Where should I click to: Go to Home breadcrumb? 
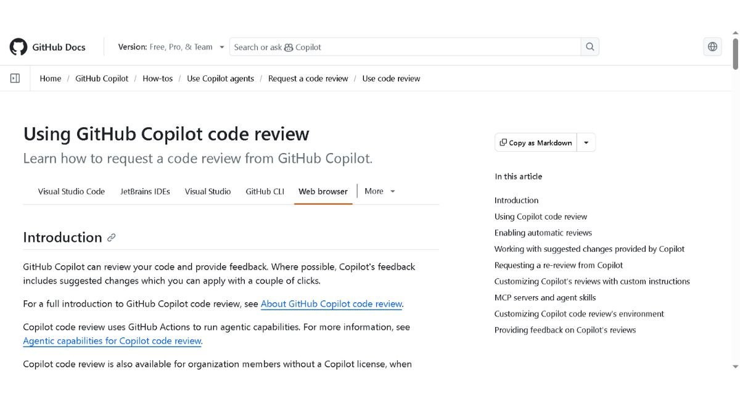click(51, 78)
